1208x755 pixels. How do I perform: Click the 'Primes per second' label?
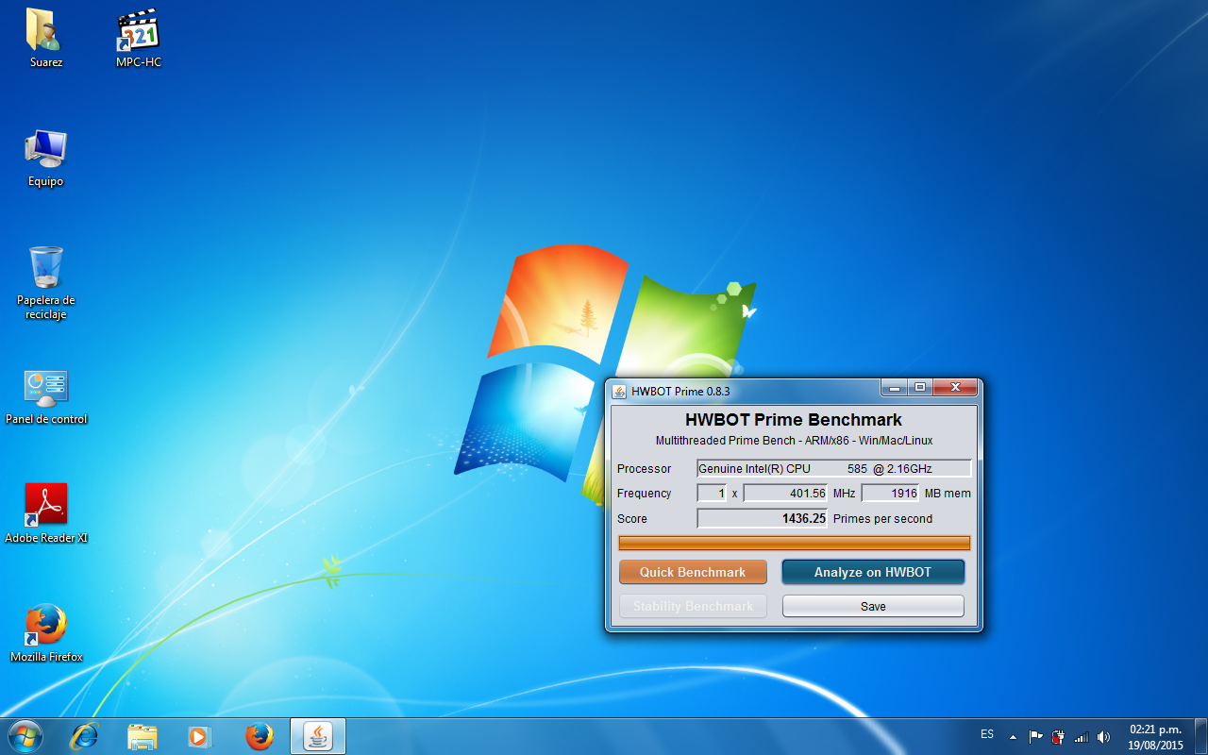tap(882, 519)
